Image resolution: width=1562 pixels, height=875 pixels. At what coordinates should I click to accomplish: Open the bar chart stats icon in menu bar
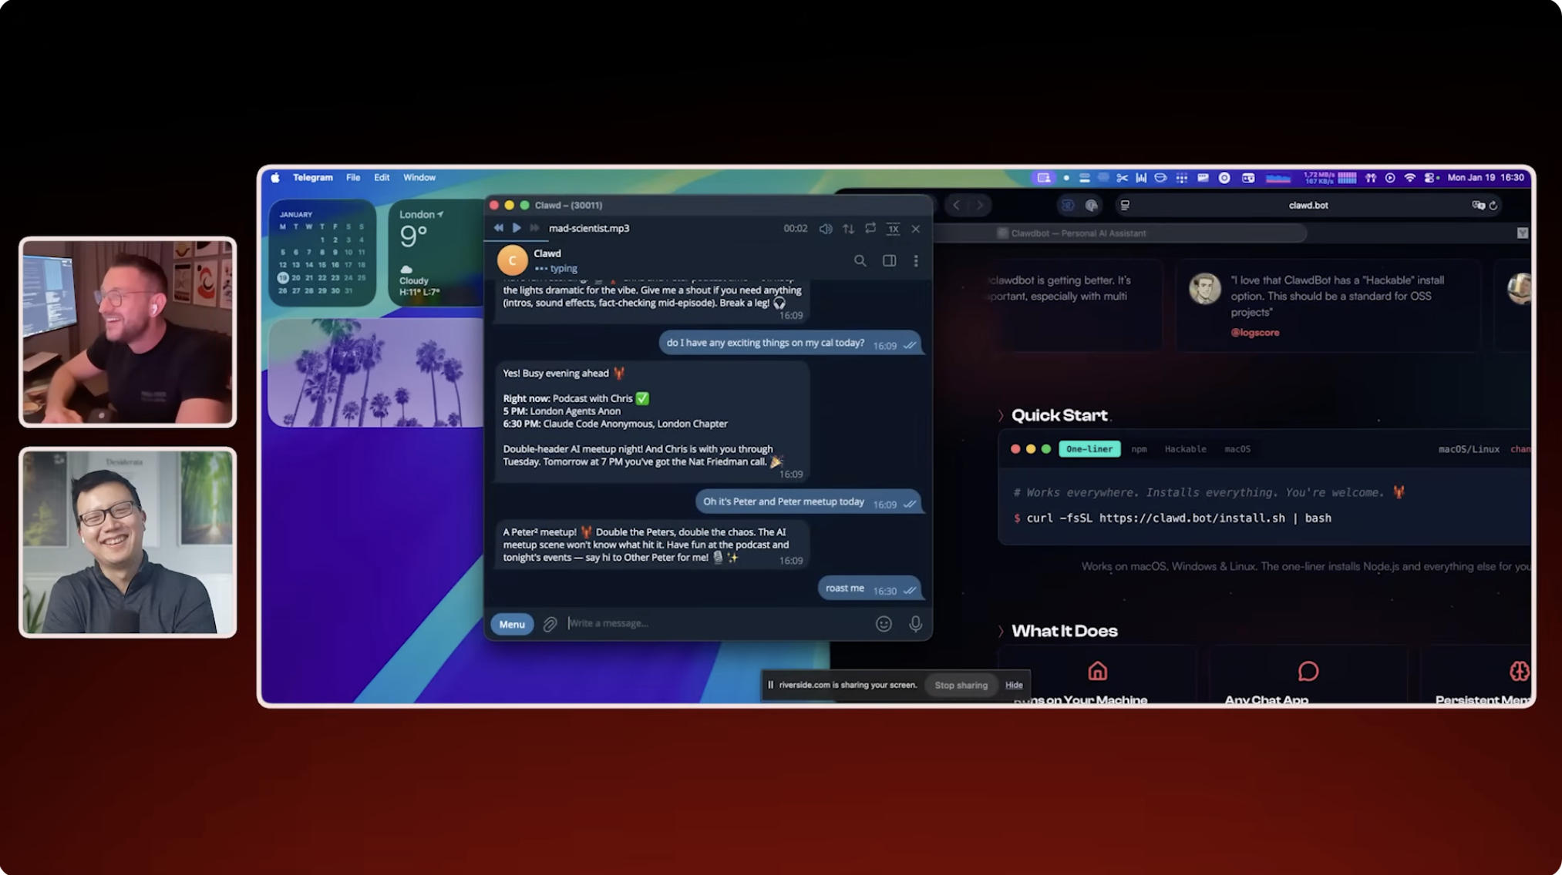(1141, 178)
